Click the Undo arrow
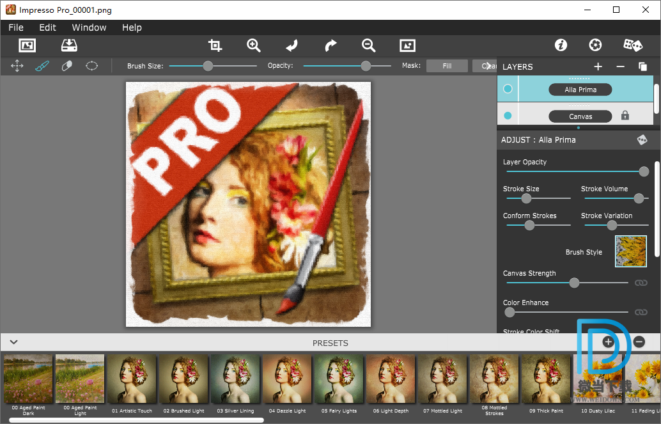Viewport: 661px width, 424px height. tap(292, 45)
